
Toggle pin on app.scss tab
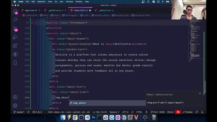point(39,11)
